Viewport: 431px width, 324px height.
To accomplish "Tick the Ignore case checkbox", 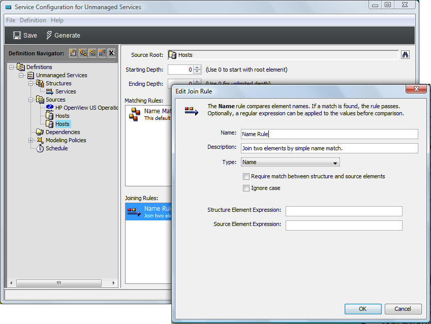I will tap(246, 188).
